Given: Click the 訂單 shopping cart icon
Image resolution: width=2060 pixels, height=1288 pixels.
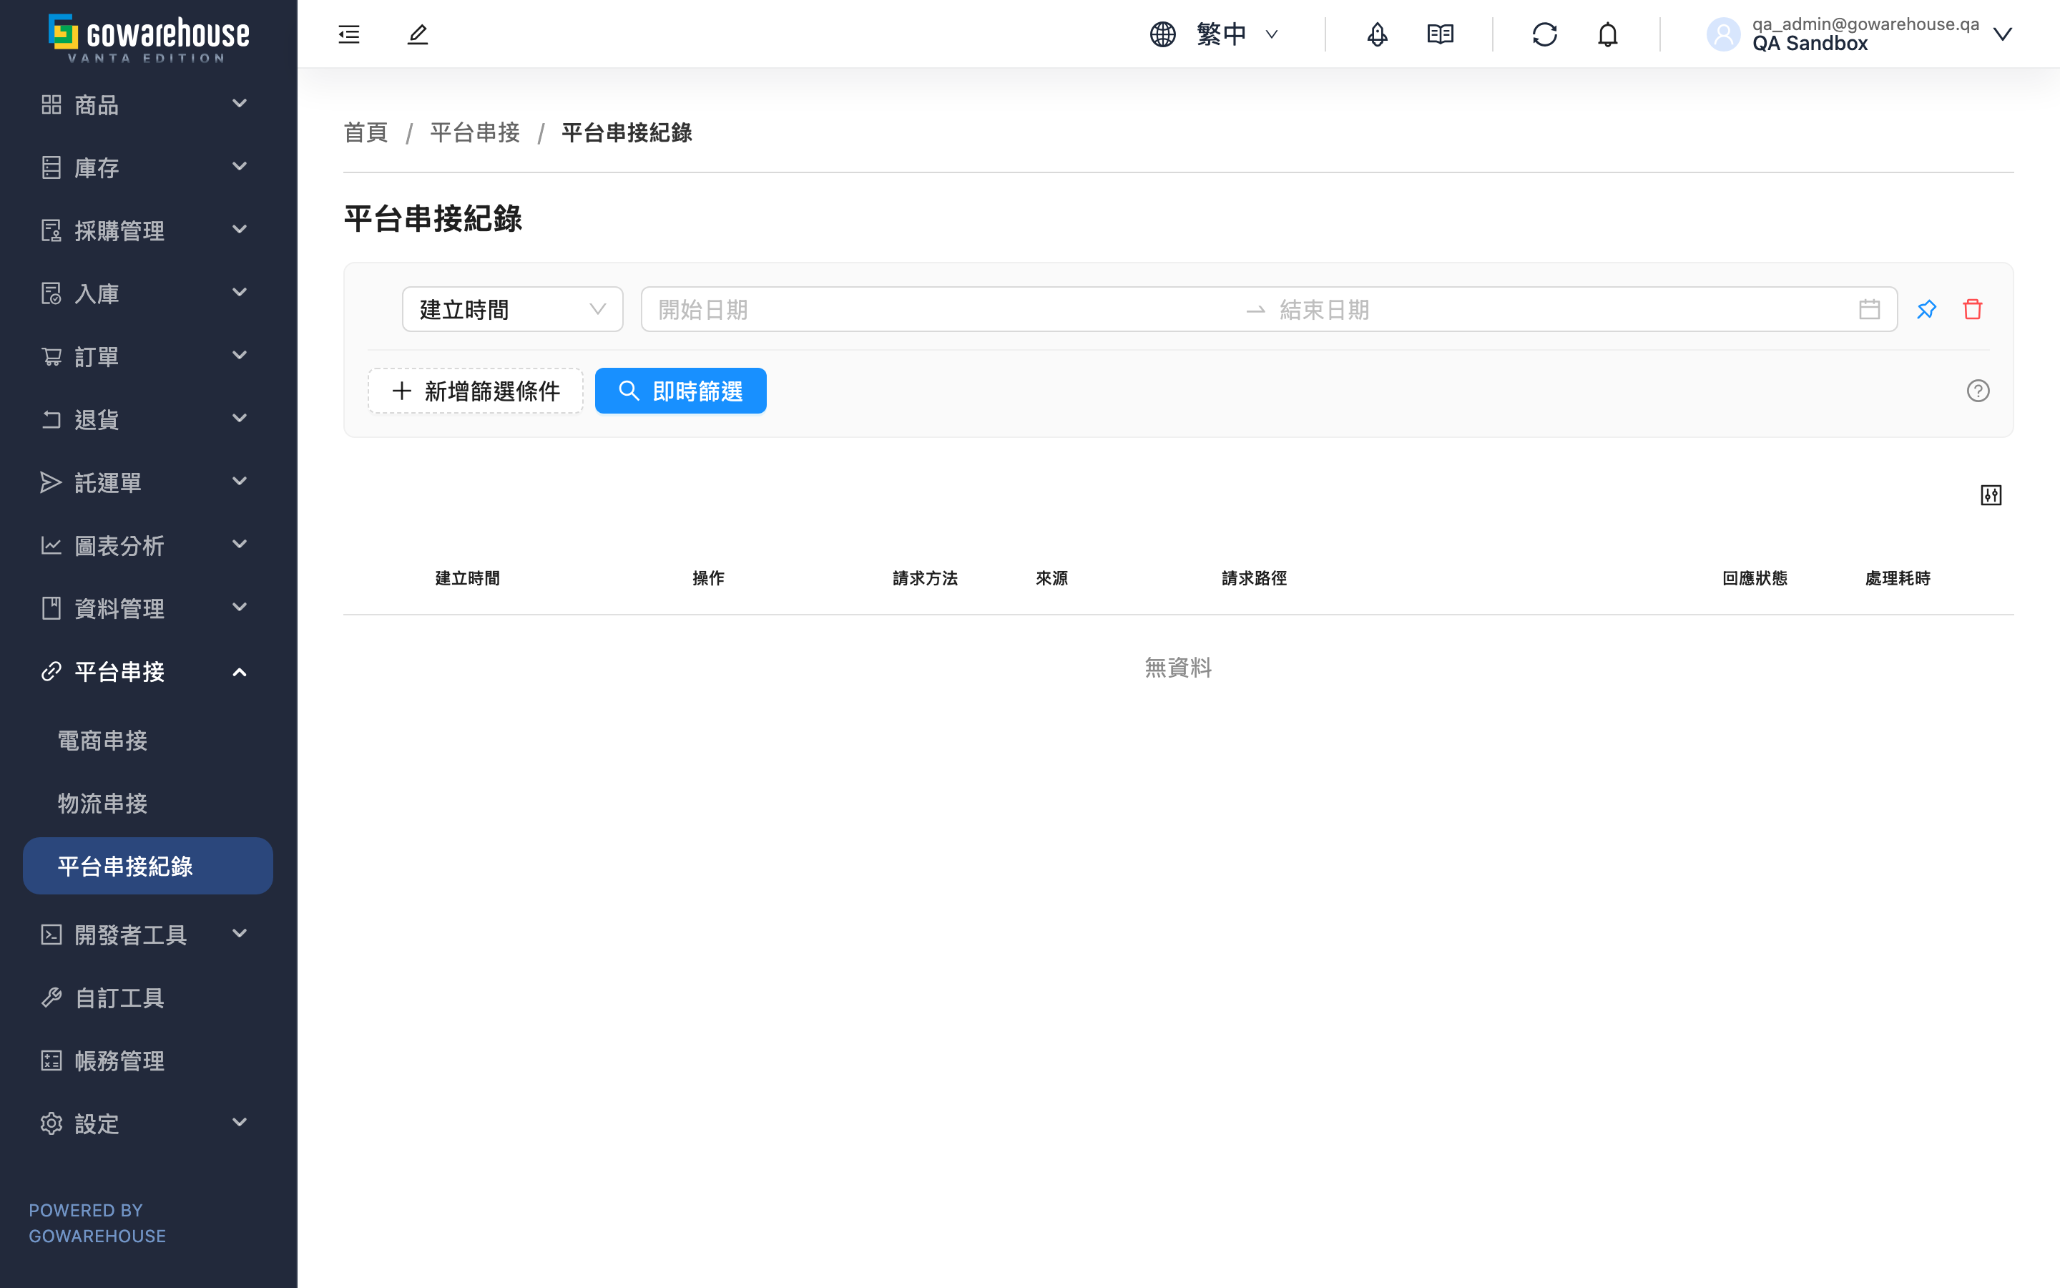Looking at the screenshot, I should tap(51, 356).
